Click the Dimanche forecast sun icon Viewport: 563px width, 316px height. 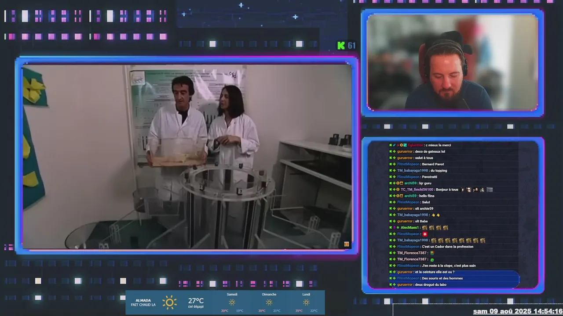coord(269,302)
